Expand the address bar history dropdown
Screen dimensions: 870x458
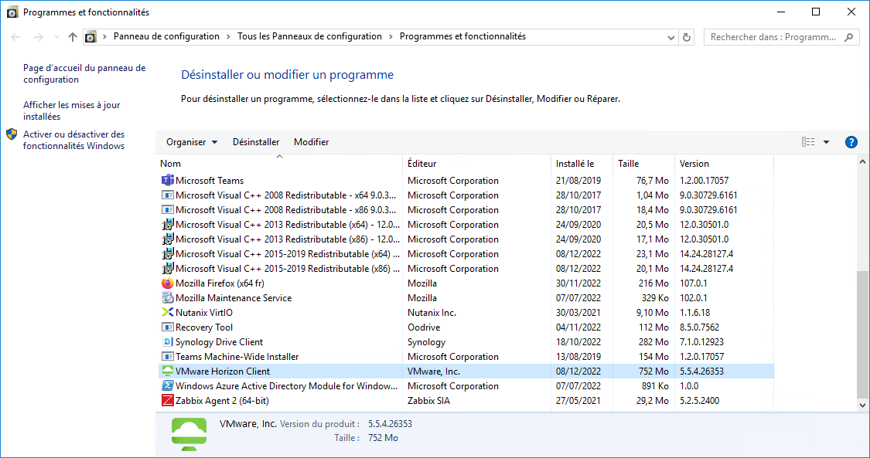point(670,37)
